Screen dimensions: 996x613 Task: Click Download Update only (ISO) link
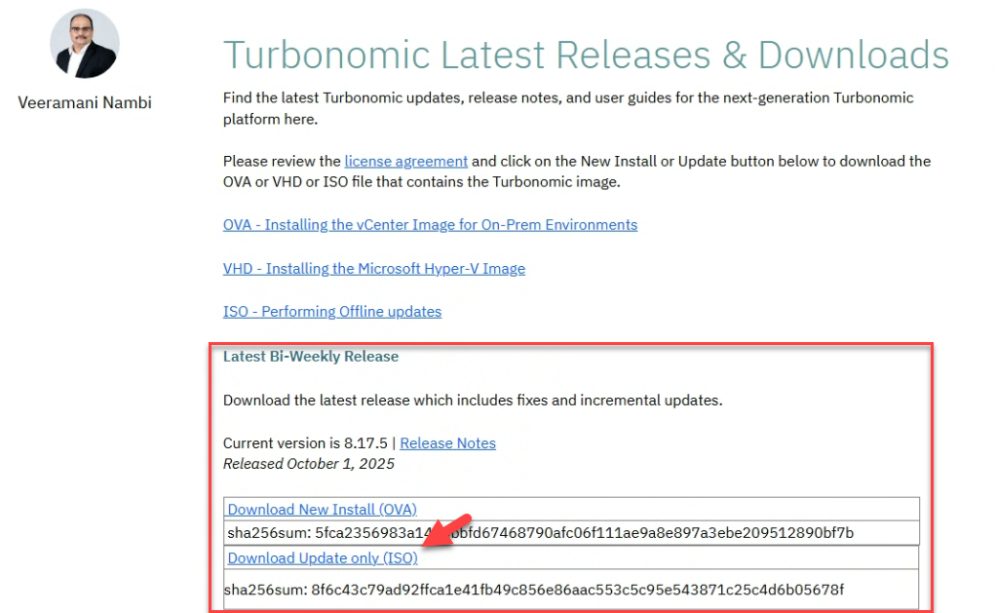[x=323, y=557]
